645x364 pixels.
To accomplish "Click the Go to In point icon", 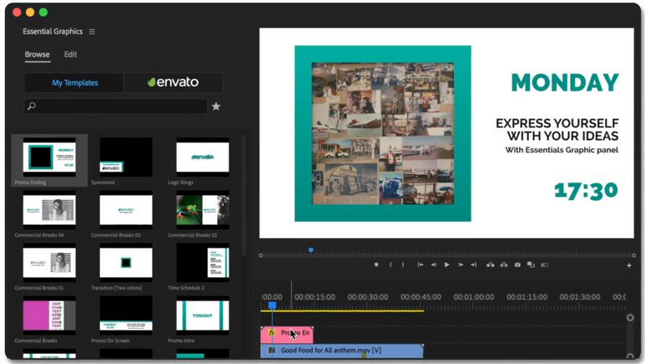I will coord(421,265).
